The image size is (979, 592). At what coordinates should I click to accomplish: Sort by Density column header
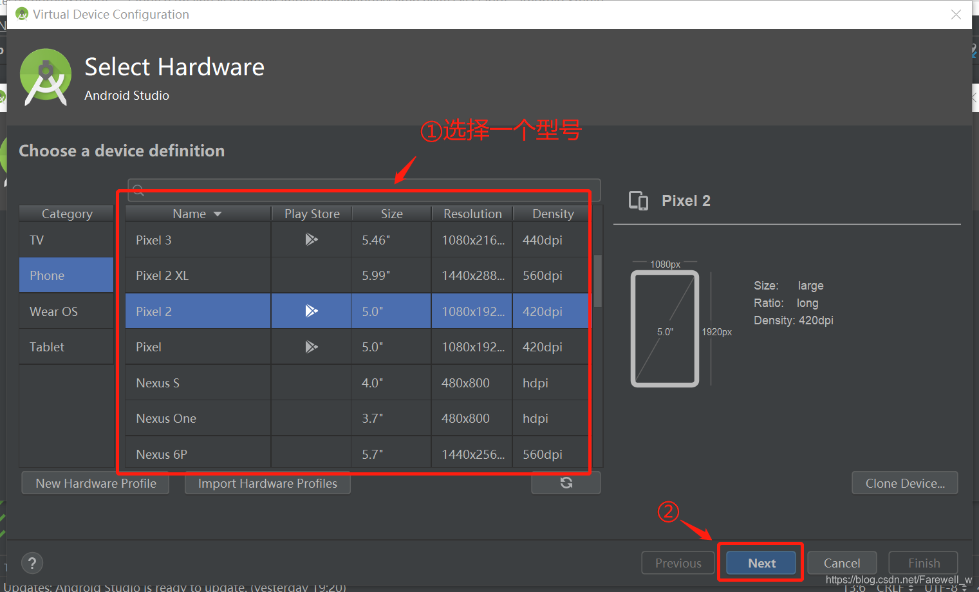[x=552, y=214]
